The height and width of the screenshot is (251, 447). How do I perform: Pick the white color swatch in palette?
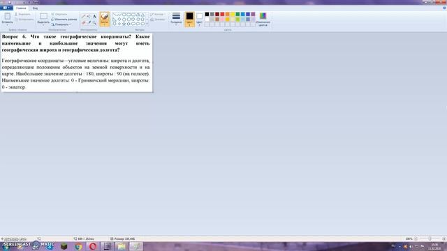pos(207,20)
